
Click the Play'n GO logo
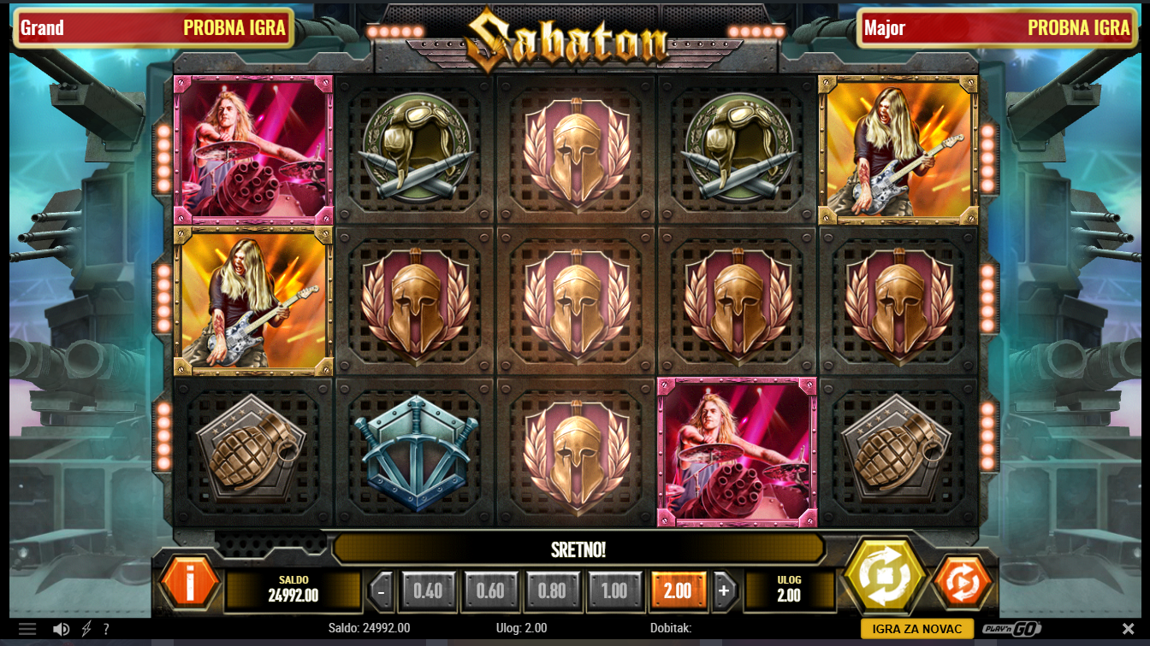click(1011, 629)
